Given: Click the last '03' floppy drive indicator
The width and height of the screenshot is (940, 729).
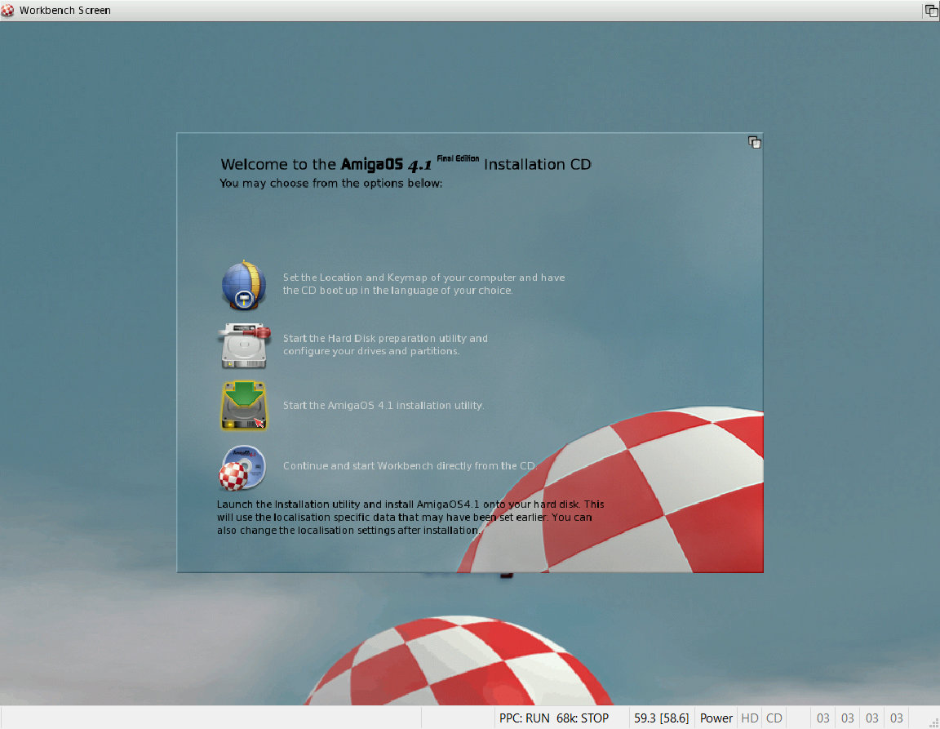Looking at the screenshot, I should pos(896,718).
